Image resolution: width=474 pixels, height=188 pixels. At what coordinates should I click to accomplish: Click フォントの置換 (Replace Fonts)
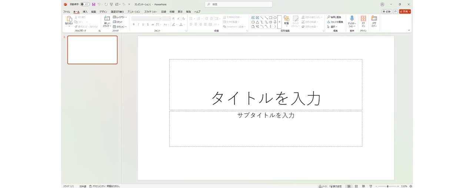[x=335, y=22]
